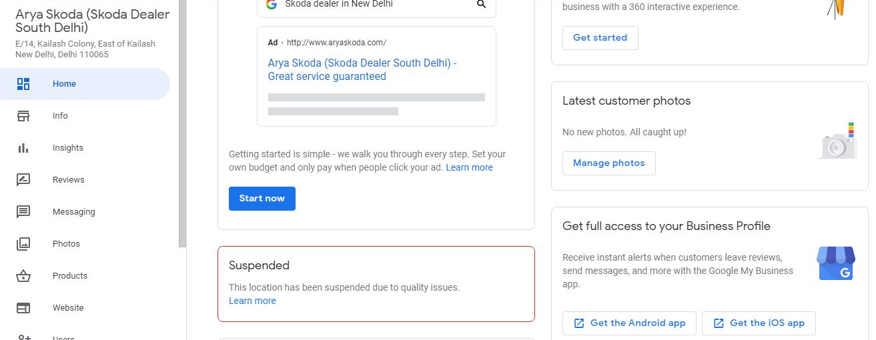Open the Arya Skoda ad headline link

(362, 70)
